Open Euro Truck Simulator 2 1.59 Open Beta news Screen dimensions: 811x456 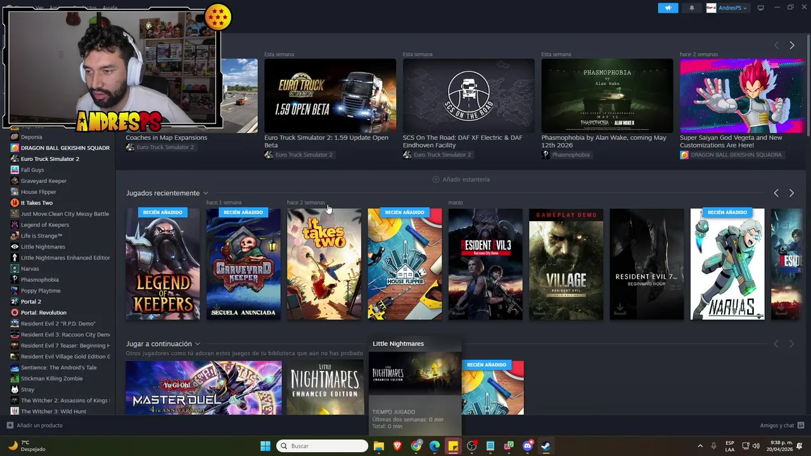point(330,96)
